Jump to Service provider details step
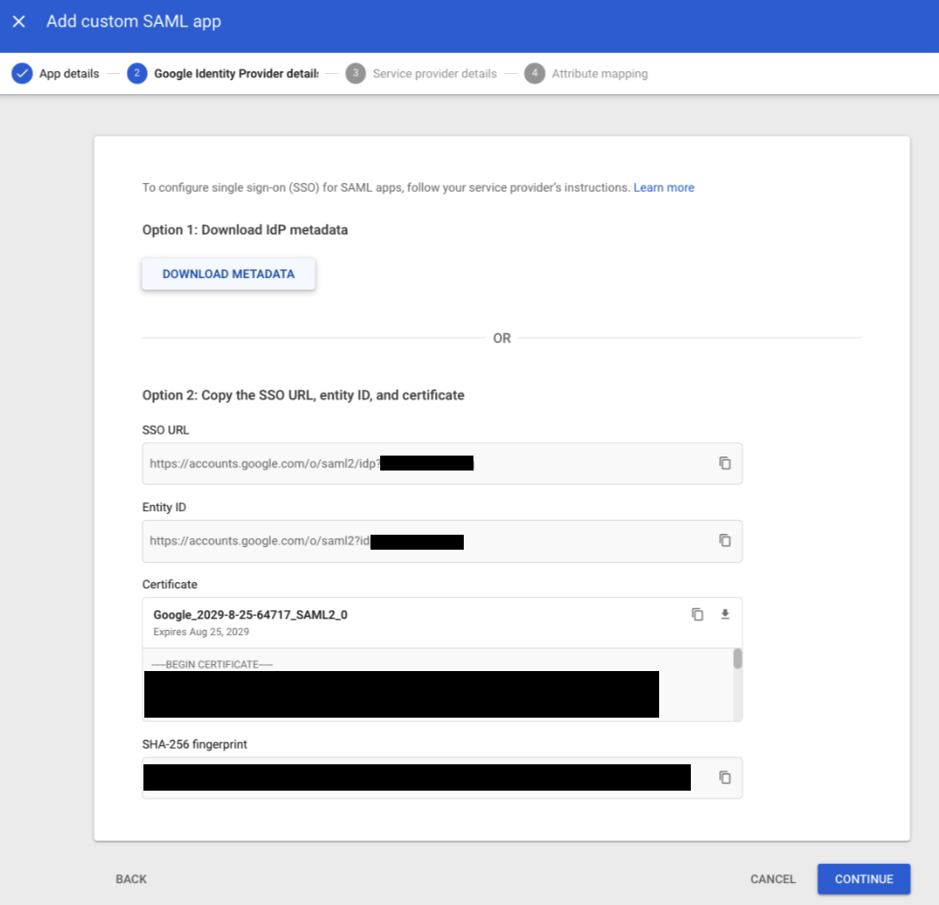Image resolution: width=939 pixels, height=905 pixels. coord(422,74)
